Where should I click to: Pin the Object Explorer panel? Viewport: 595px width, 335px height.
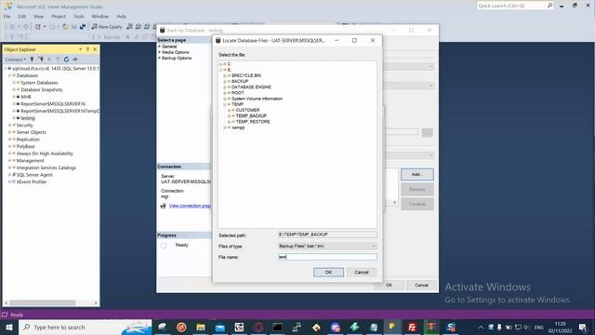coord(87,49)
